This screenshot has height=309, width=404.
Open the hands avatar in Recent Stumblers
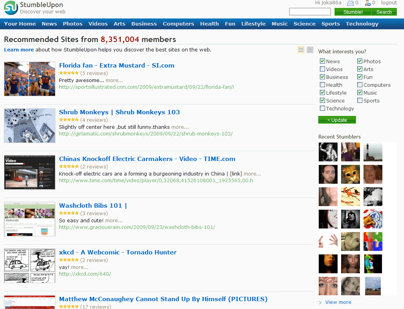pyautogui.click(x=328, y=241)
